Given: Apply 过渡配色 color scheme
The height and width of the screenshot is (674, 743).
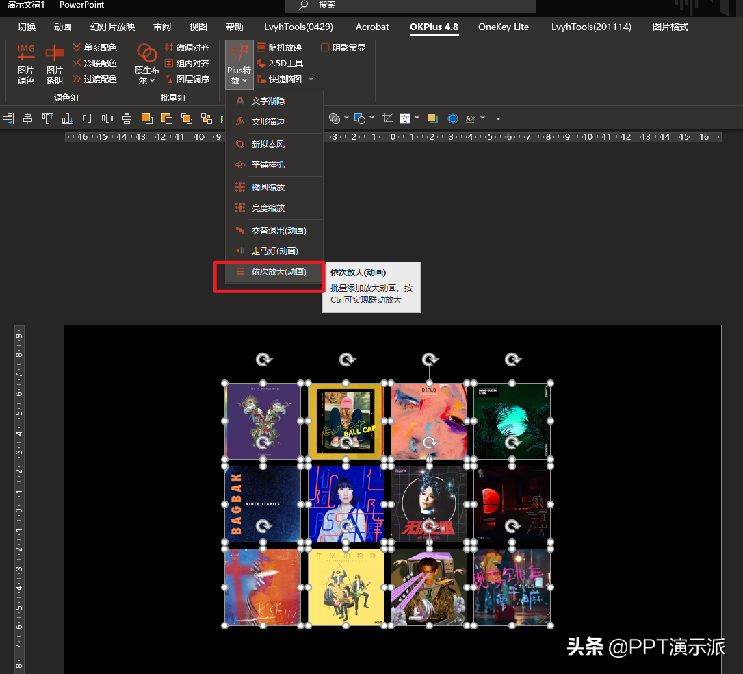Looking at the screenshot, I should [94, 79].
